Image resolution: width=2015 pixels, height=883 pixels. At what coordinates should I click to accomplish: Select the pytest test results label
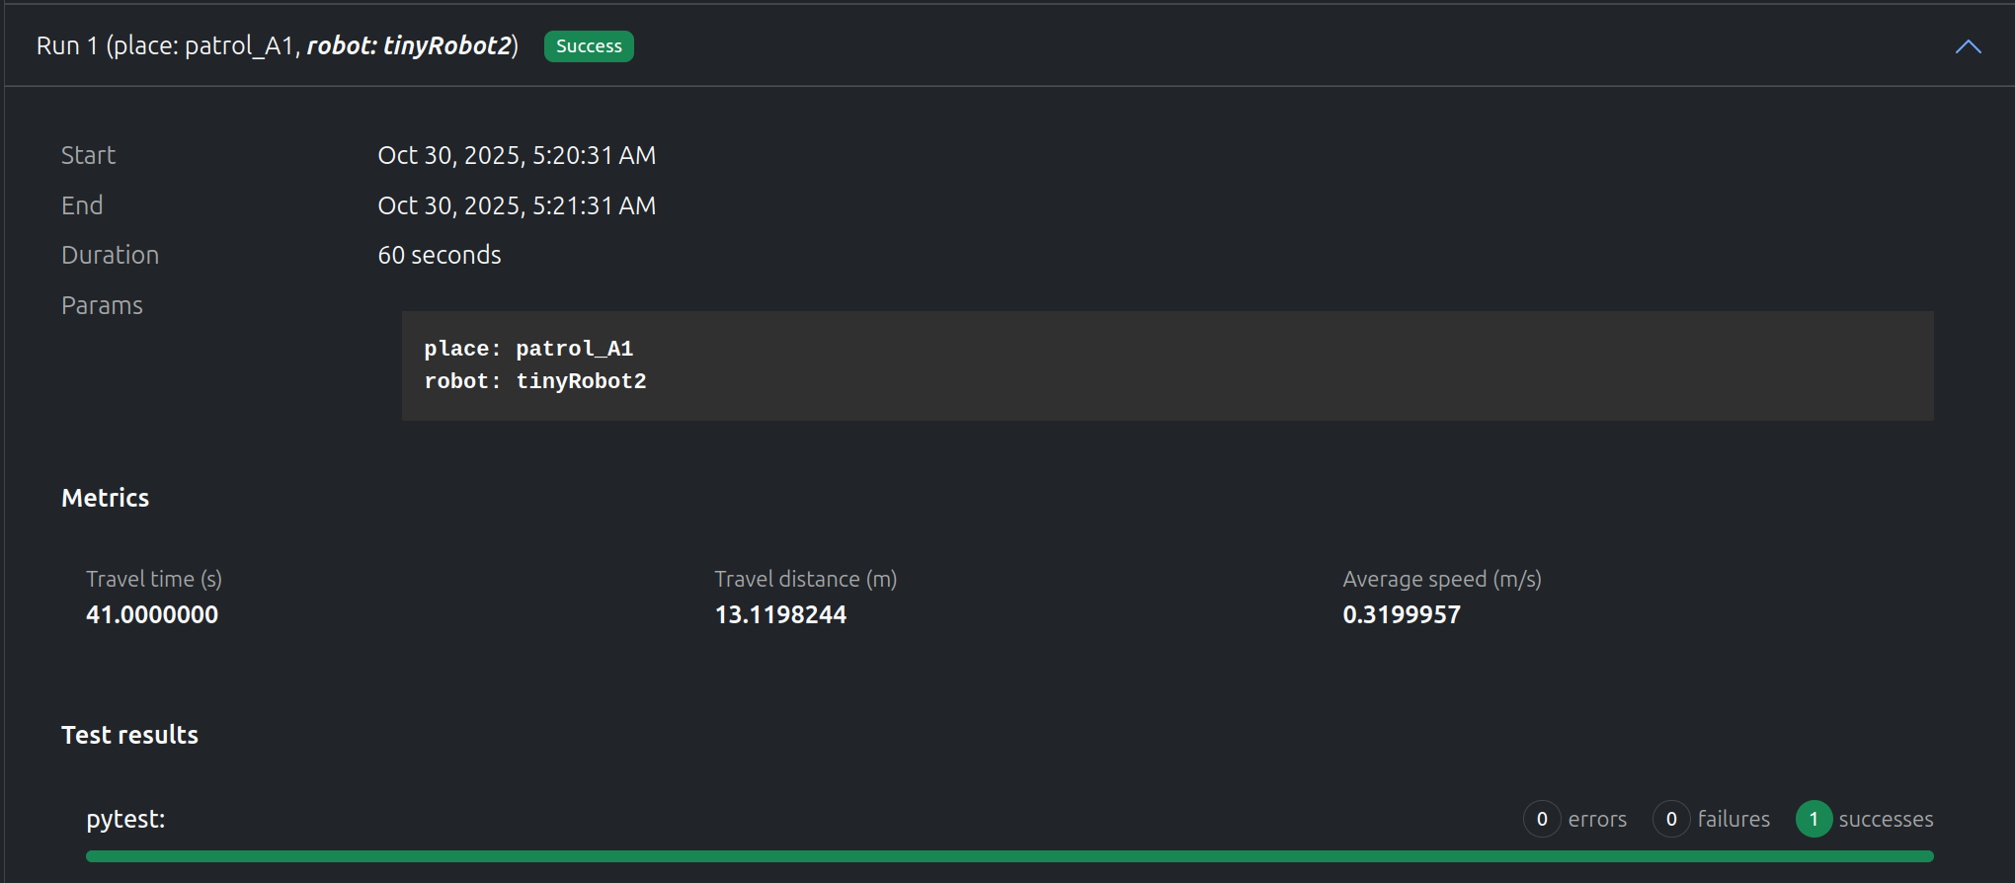(125, 819)
